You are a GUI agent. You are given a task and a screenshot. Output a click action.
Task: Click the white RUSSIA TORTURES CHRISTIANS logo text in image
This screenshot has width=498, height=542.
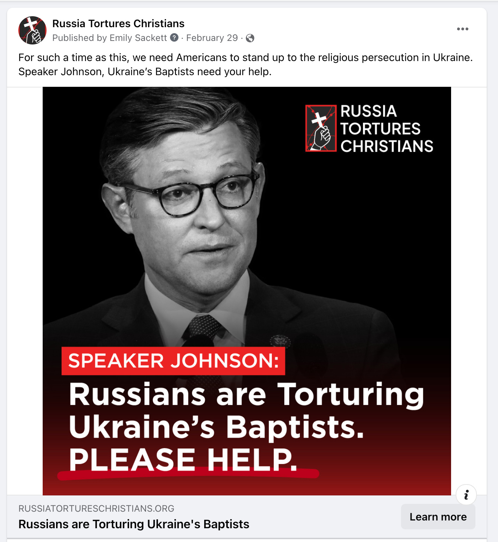[x=387, y=129]
